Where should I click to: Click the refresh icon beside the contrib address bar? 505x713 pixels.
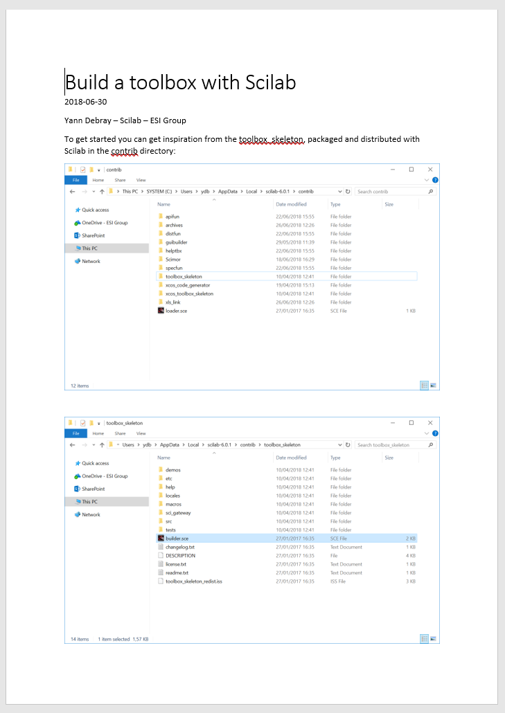point(347,192)
